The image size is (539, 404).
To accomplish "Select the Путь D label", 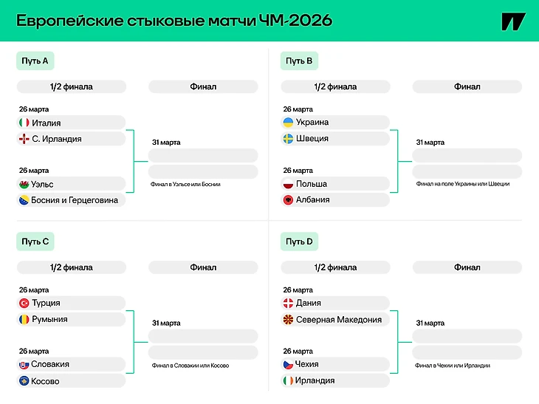I will [x=299, y=241].
